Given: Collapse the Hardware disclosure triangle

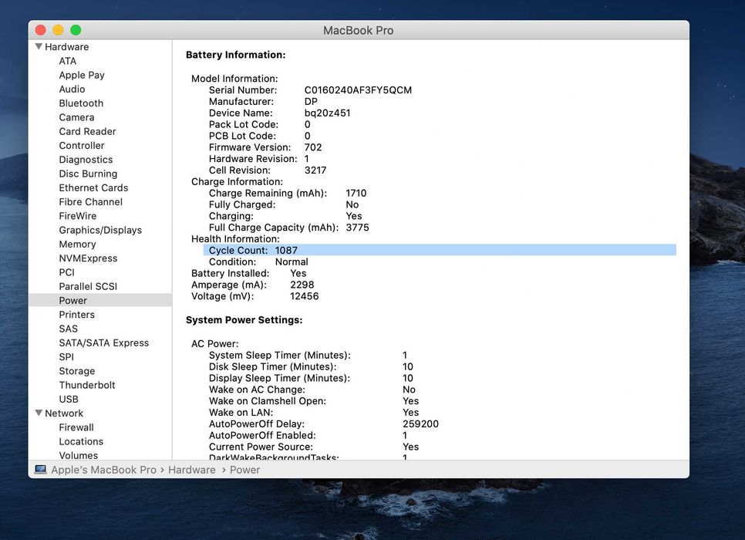Looking at the screenshot, I should [x=39, y=46].
